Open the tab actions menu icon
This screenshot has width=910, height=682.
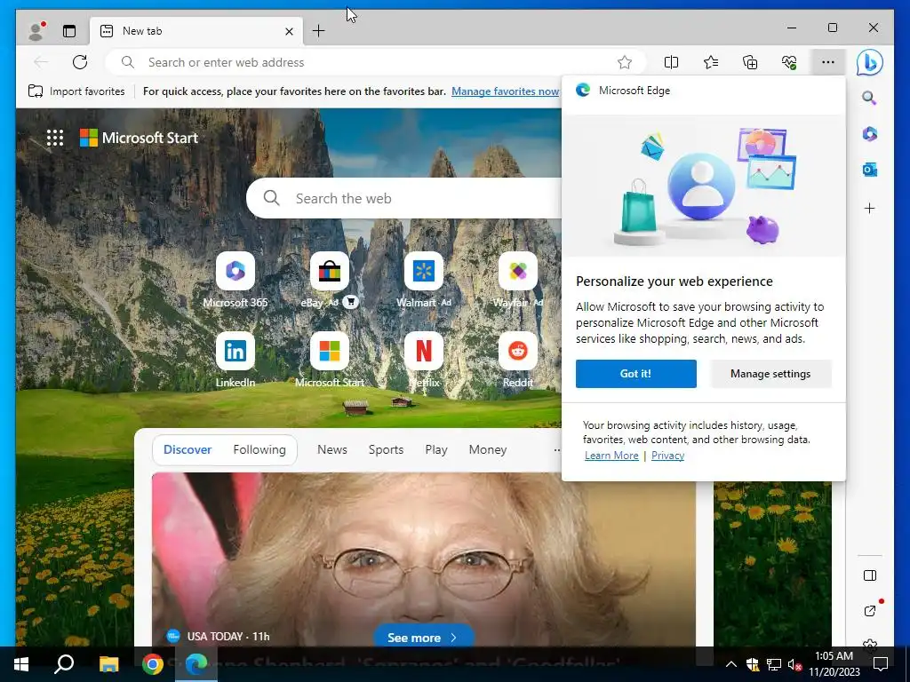click(x=69, y=31)
